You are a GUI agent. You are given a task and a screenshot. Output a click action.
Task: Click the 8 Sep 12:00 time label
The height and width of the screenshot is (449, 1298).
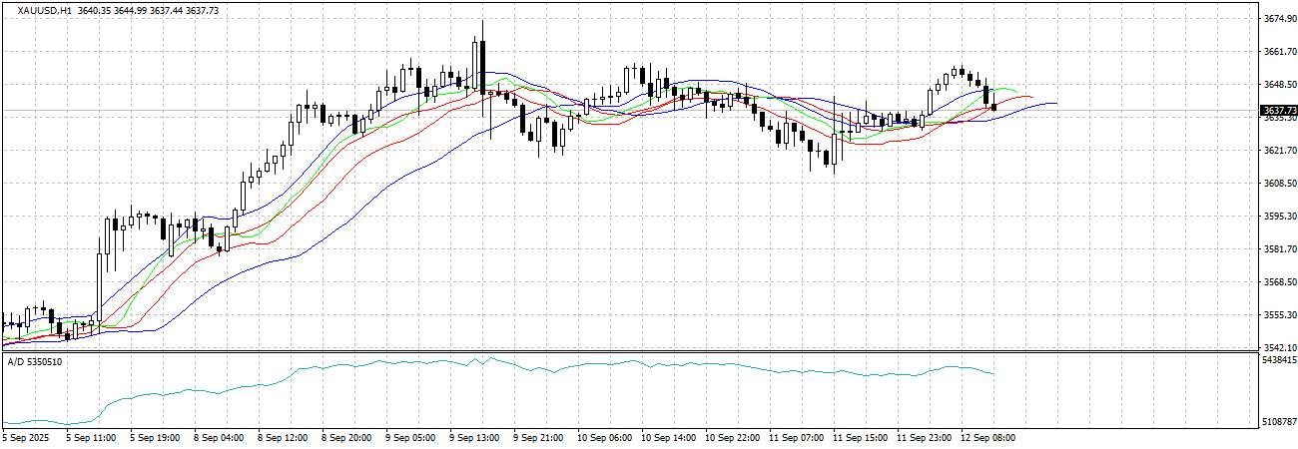283,438
